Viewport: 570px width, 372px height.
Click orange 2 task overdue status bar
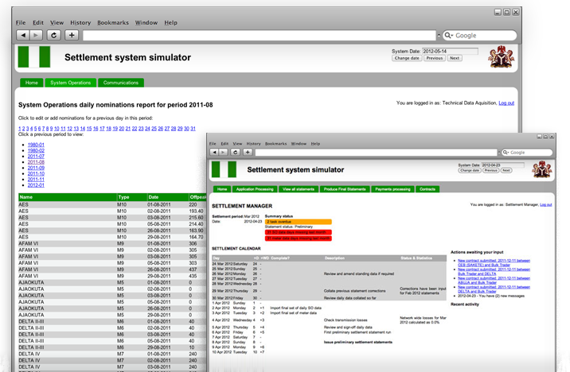(x=298, y=222)
